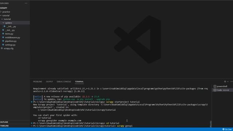
Task: Click the Python icon beside middlewares.py
Action: (3, 37)
